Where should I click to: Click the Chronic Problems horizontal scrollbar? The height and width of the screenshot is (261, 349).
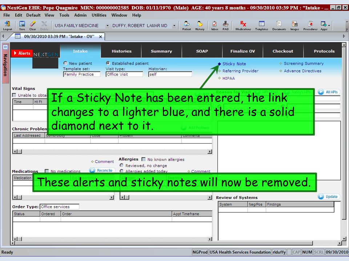point(112,152)
